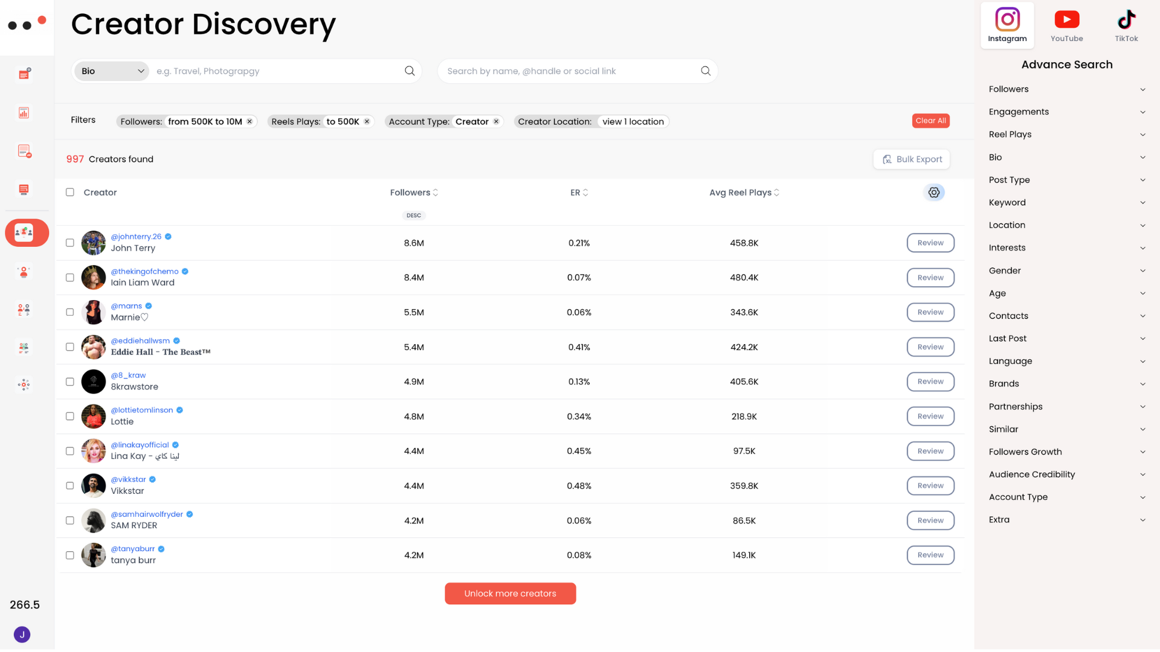This screenshot has width=1160, height=652.
Task: Remove the Followers filter chip
Action: (x=250, y=121)
